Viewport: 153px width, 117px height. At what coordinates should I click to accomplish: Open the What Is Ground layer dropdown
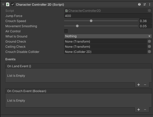[x=108, y=36]
